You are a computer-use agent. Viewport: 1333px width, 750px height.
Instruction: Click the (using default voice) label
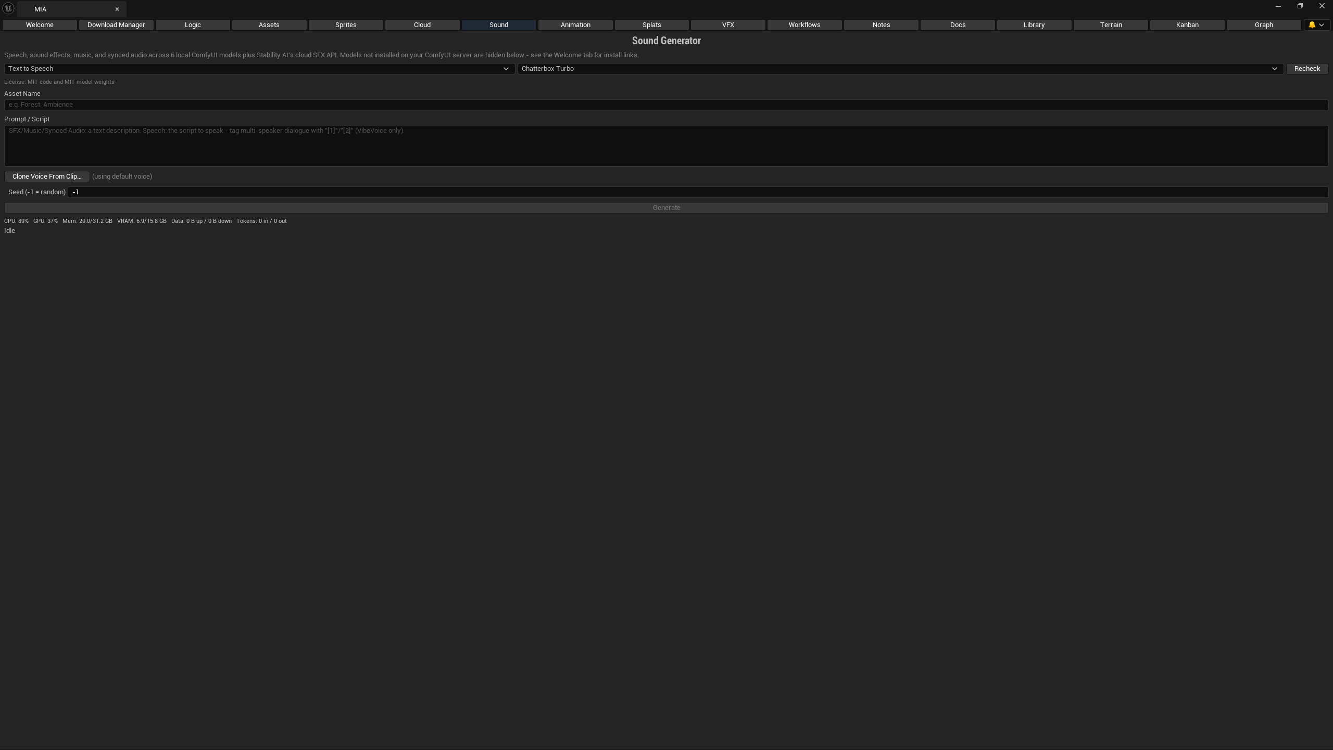pos(122,177)
